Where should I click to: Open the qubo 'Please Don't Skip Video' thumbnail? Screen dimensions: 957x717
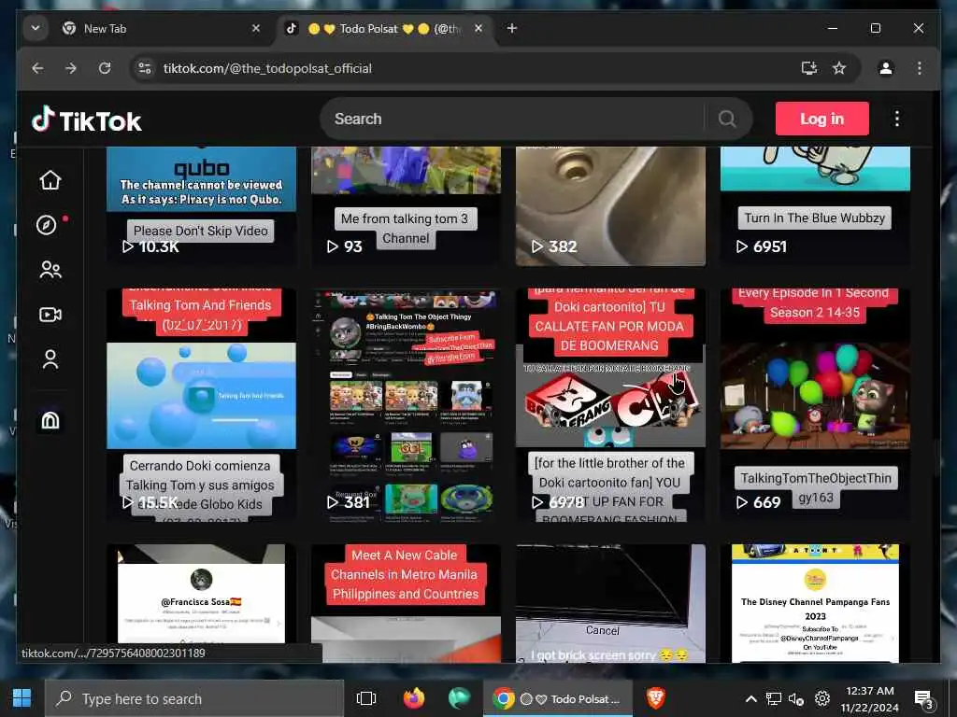[202, 204]
